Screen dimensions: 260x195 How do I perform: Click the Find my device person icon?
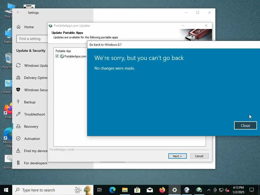point(18,151)
